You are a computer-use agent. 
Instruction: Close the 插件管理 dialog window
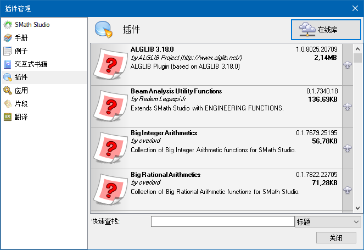coord(355,8)
